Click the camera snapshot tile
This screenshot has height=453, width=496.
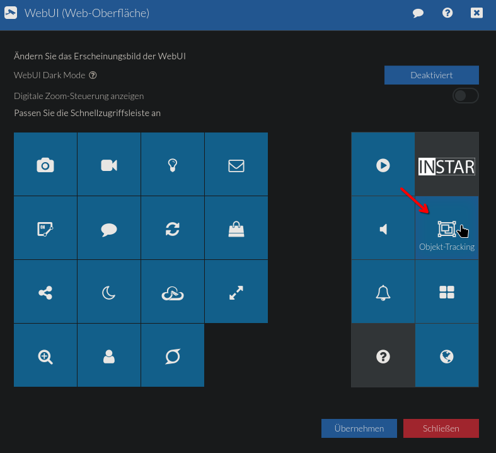coord(45,165)
